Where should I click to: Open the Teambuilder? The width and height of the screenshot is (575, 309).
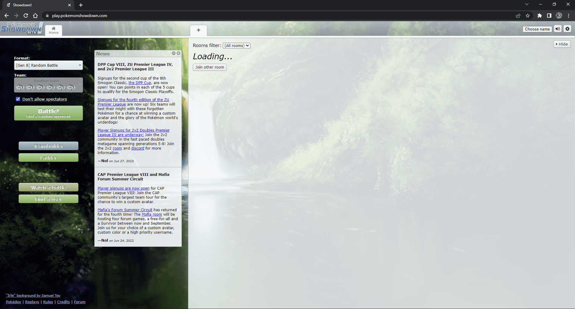tap(49, 146)
